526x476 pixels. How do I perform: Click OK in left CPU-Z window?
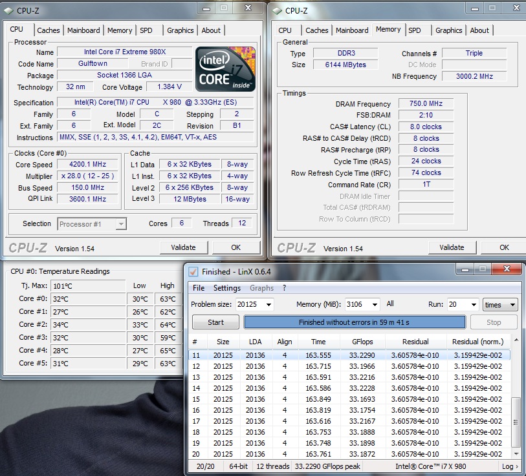click(x=236, y=247)
